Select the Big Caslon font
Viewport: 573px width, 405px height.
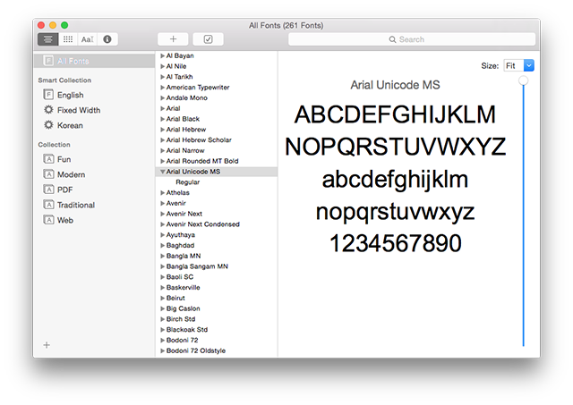click(217, 308)
